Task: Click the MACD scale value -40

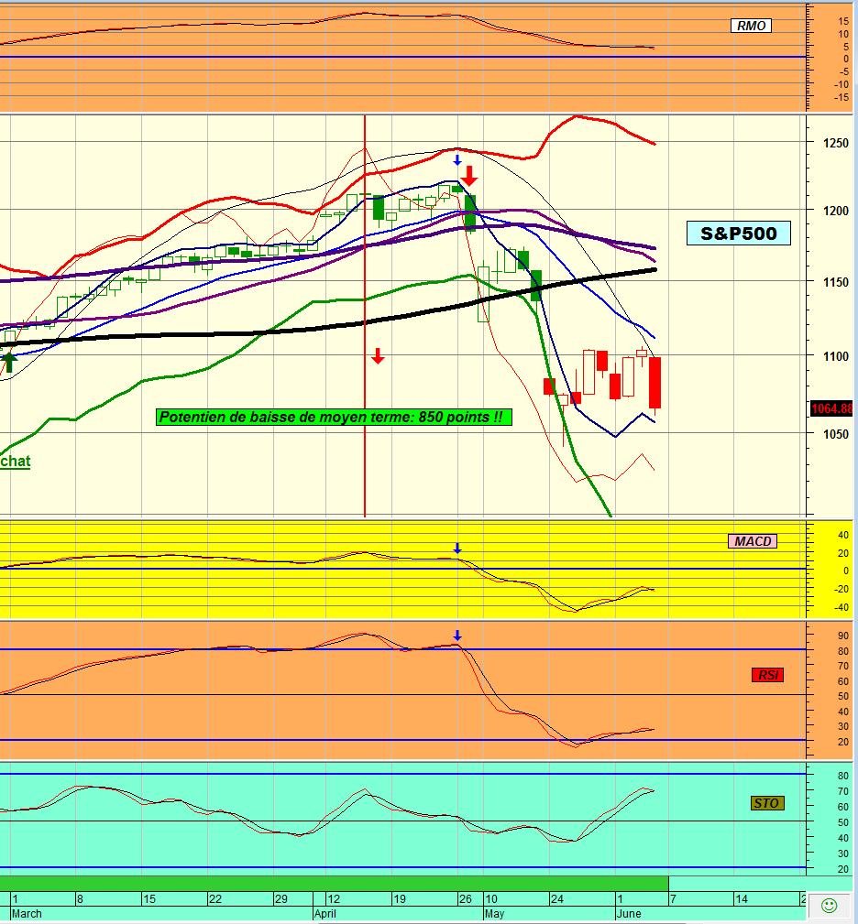Action: click(x=841, y=607)
